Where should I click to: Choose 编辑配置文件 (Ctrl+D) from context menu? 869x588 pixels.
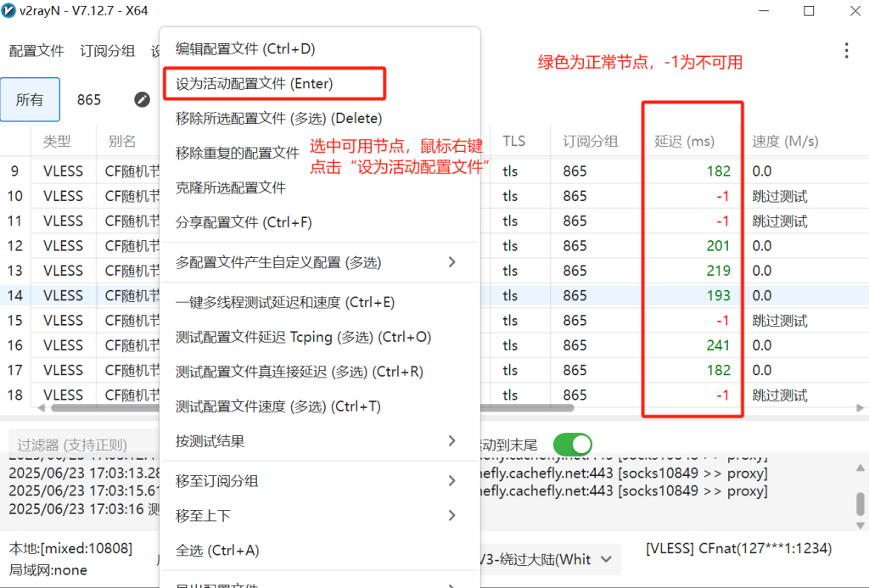320,48
